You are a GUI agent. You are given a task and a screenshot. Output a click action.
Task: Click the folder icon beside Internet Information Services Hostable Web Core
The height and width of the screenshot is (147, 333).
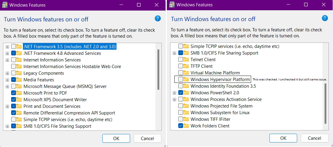(x=19, y=66)
